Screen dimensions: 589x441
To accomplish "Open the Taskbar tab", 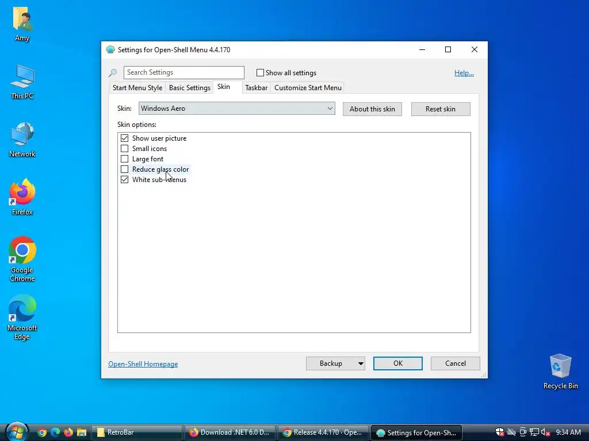I will [256, 88].
